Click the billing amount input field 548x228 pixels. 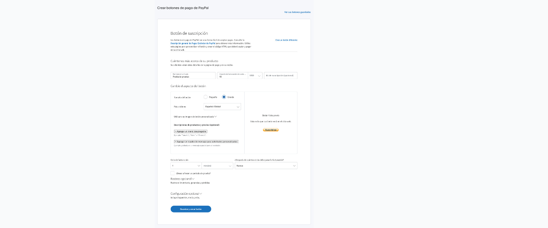point(232,76)
